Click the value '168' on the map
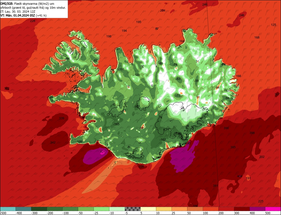The width and height of the screenshot is (281, 215). pyautogui.click(x=257, y=37)
